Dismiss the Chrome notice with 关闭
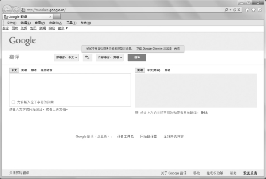This screenshot has width=266, height=179. 177,49
